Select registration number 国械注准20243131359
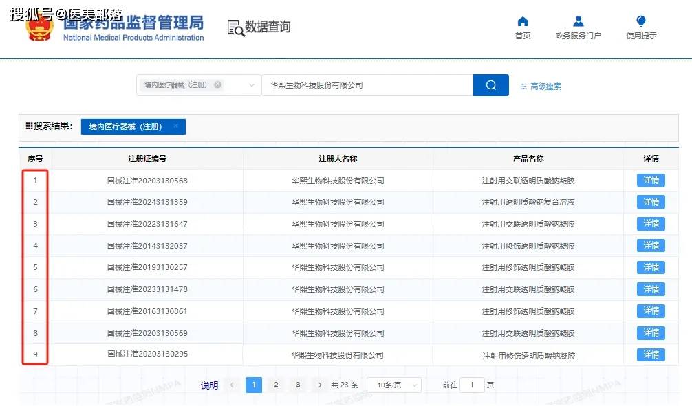 [x=147, y=202]
